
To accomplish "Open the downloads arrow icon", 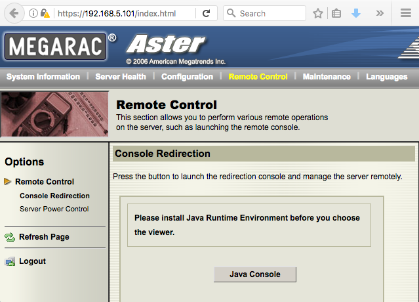I will click(356, 13).
